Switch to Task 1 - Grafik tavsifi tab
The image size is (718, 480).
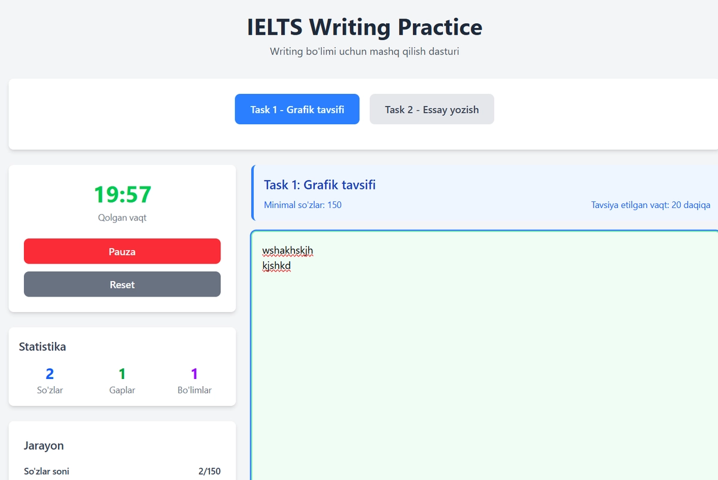pyautogui.click(x=297, y=109)
